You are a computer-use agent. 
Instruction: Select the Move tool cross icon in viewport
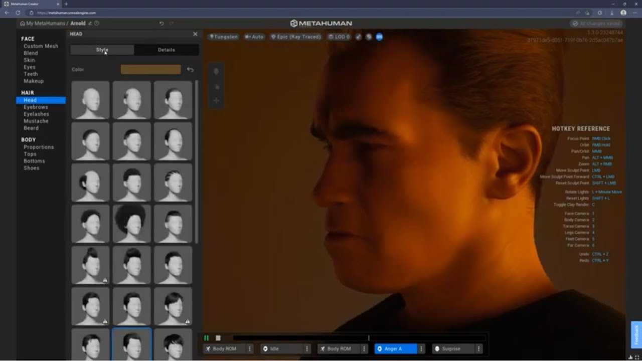pyautogui.click(x=217, y=101)
